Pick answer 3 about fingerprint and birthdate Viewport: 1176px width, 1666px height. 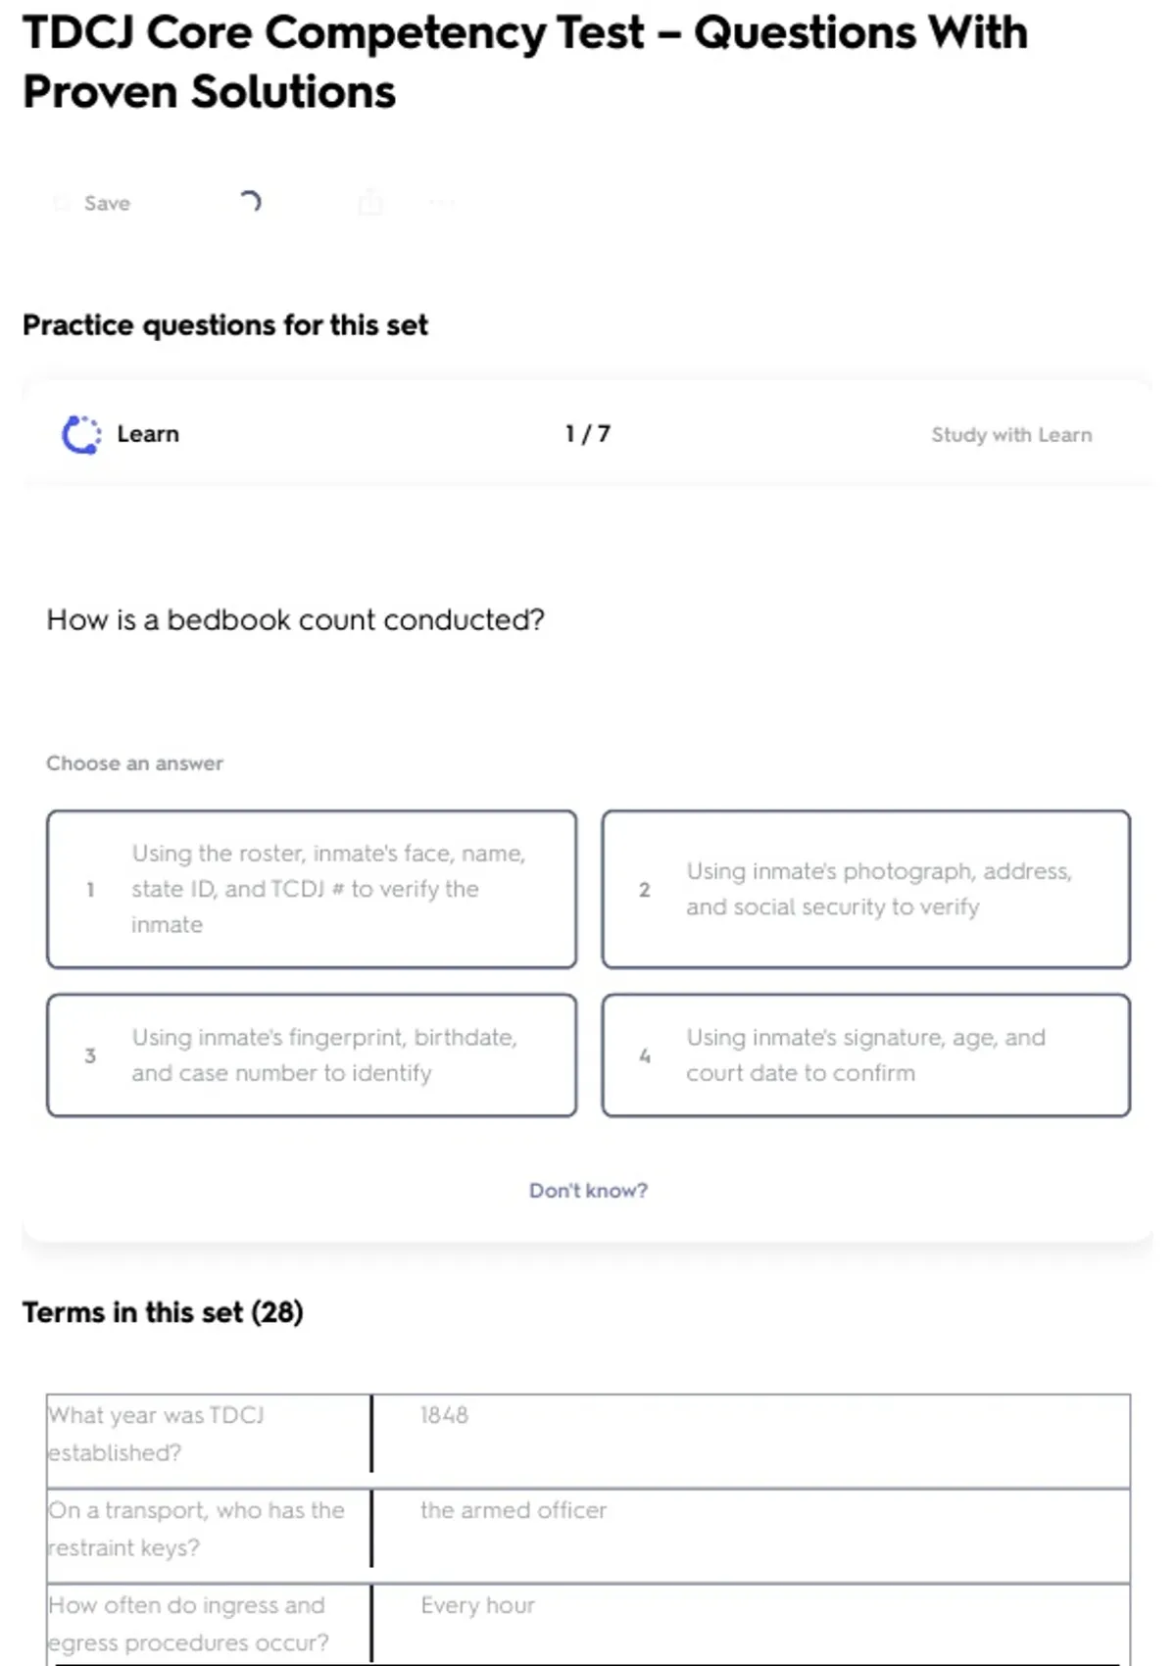pyautogui.click(x=312, y=1055)
